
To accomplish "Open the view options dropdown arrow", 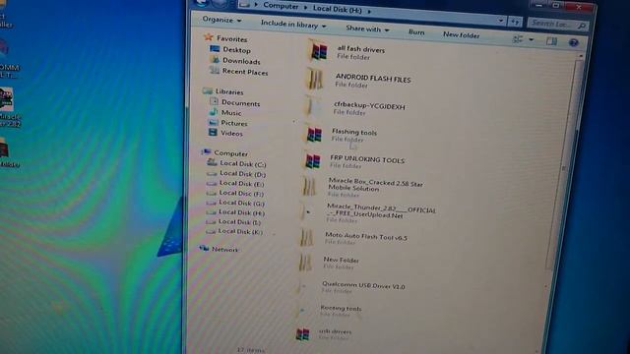I will point(532,39).
